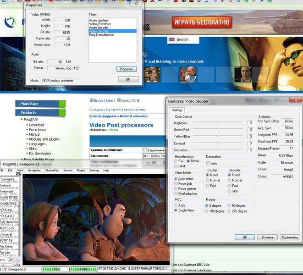The height and width of the screenshot is (275, 303).
Task: Click the Выход logout icon in forum
Action: point(91,100)
